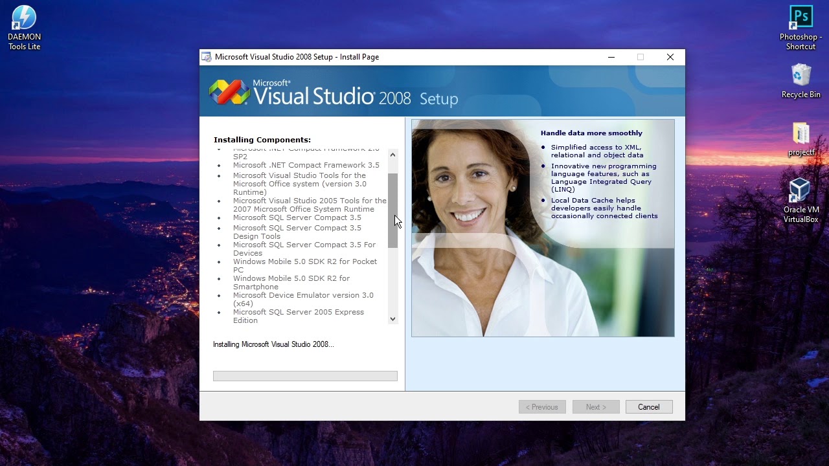Click the Cancel button
The height and width of the screenshot is (466, 829).
pyautogui.click(x=648, y=407)
